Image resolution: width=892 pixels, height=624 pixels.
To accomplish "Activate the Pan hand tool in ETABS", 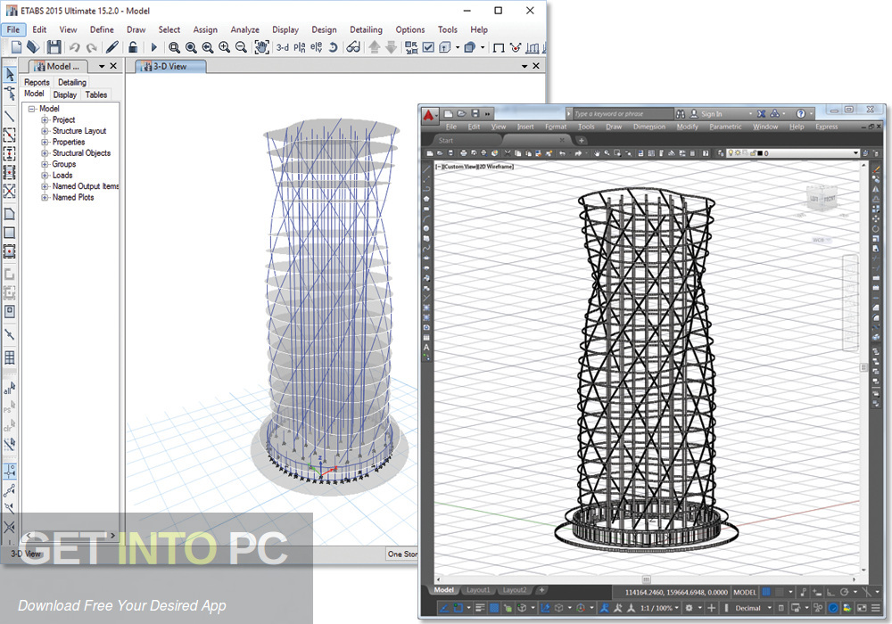I will 261,48.
